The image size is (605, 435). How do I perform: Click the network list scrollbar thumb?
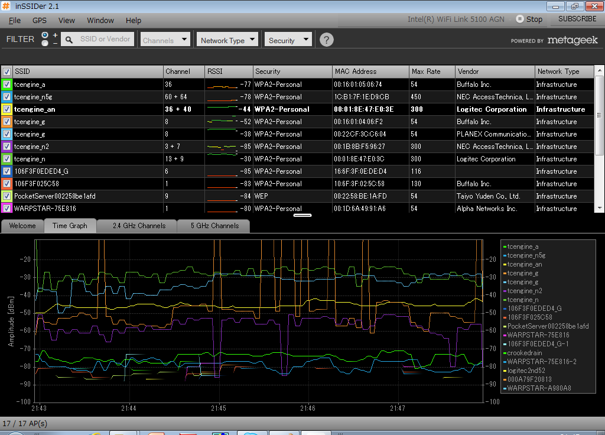pyautogui.click(x=599, y=115)
